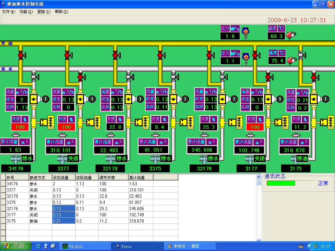This screenshot has height=251, width=335.
Task: Open the 文件(W) menu
Action: click(x=9, y=12)
